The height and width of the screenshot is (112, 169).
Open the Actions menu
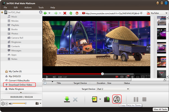28,8
